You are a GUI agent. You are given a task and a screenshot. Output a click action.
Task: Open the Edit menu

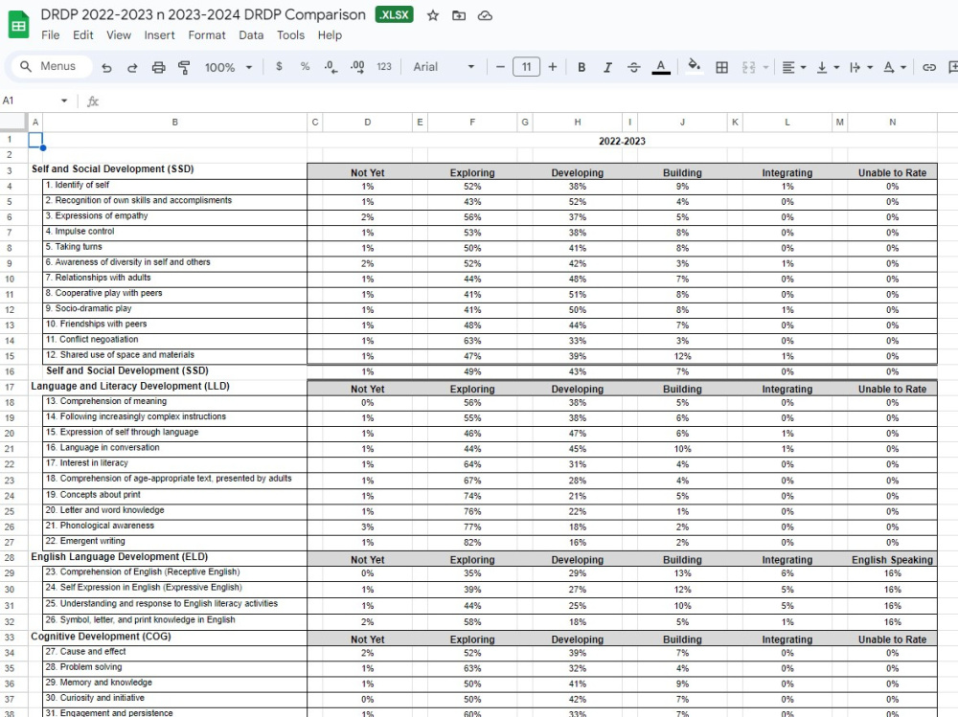pos(83,35)
